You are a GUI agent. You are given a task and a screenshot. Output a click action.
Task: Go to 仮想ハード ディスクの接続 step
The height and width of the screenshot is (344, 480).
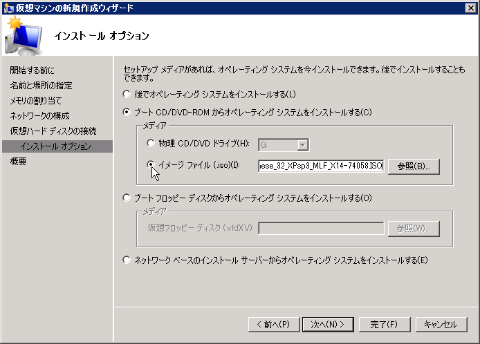tap(53, 131)
